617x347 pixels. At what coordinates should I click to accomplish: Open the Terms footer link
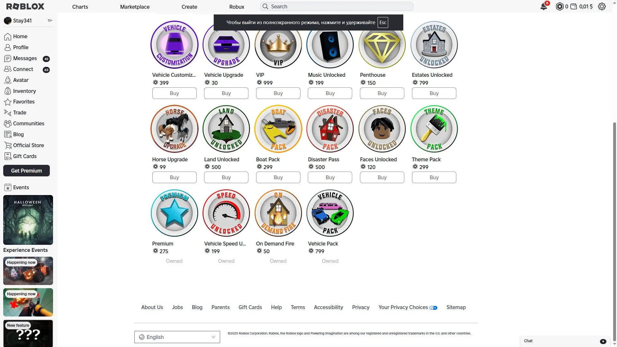tap(298, 307)
